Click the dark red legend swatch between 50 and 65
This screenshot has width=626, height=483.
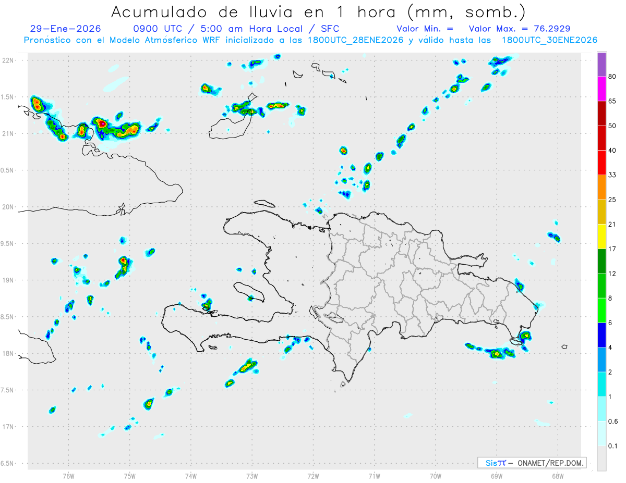[601, 113]
